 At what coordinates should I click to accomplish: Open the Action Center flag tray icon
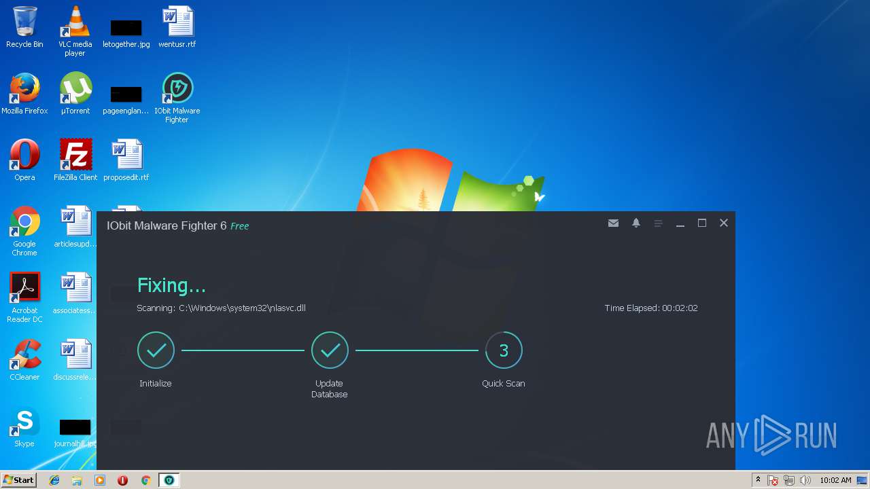pyautogui.click(x=773, y=480)
